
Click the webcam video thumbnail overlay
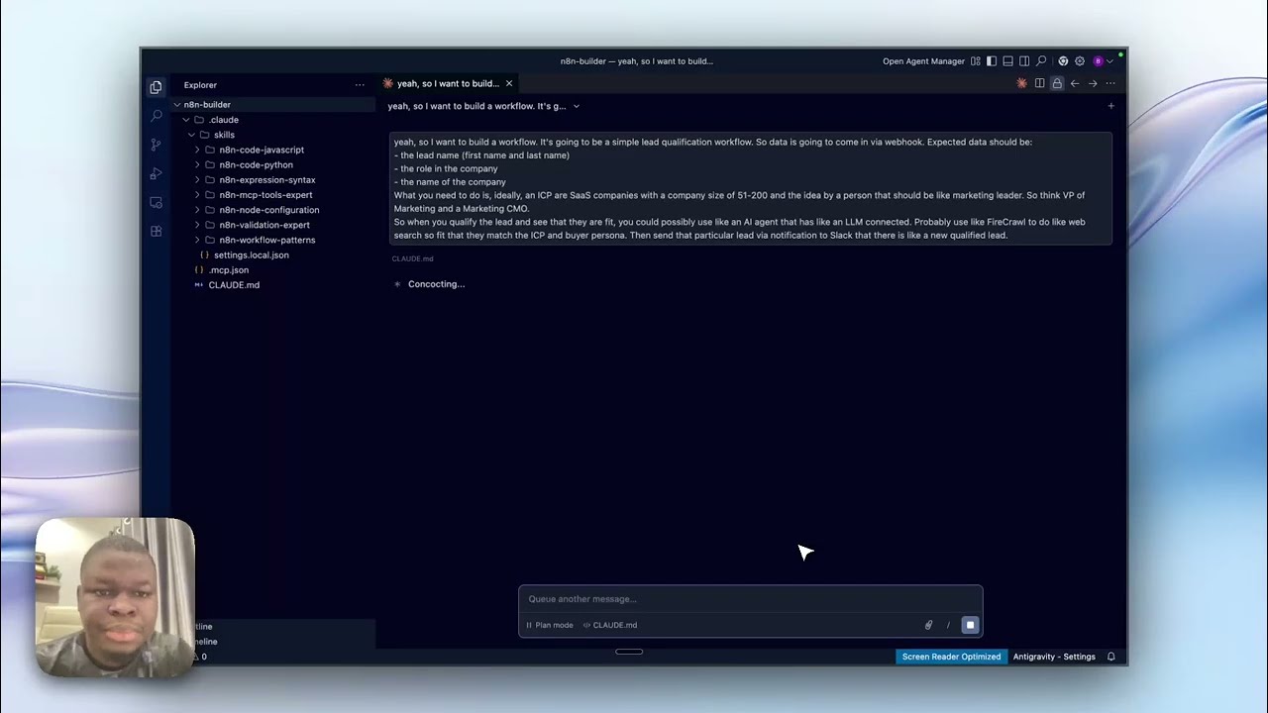[x=115, y=597]
